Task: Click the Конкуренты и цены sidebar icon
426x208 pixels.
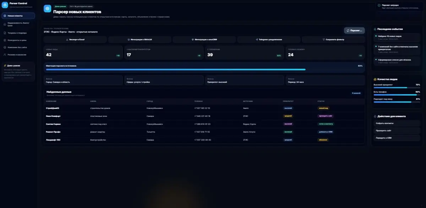Action: tap(5, 40)
